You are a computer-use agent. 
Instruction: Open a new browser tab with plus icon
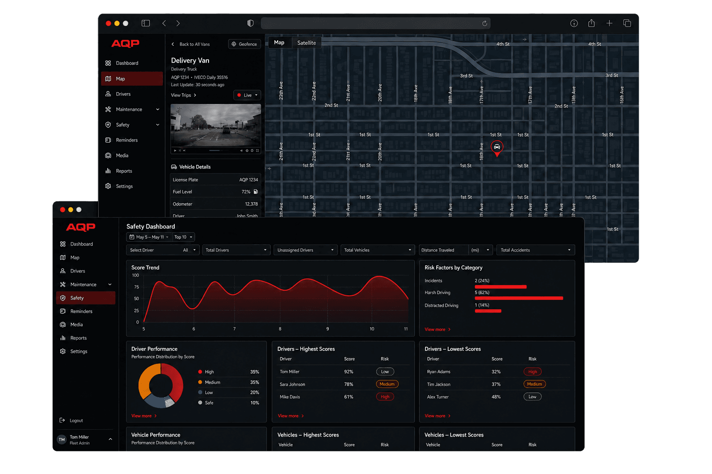pyautogui.click(x=609, y=23)
